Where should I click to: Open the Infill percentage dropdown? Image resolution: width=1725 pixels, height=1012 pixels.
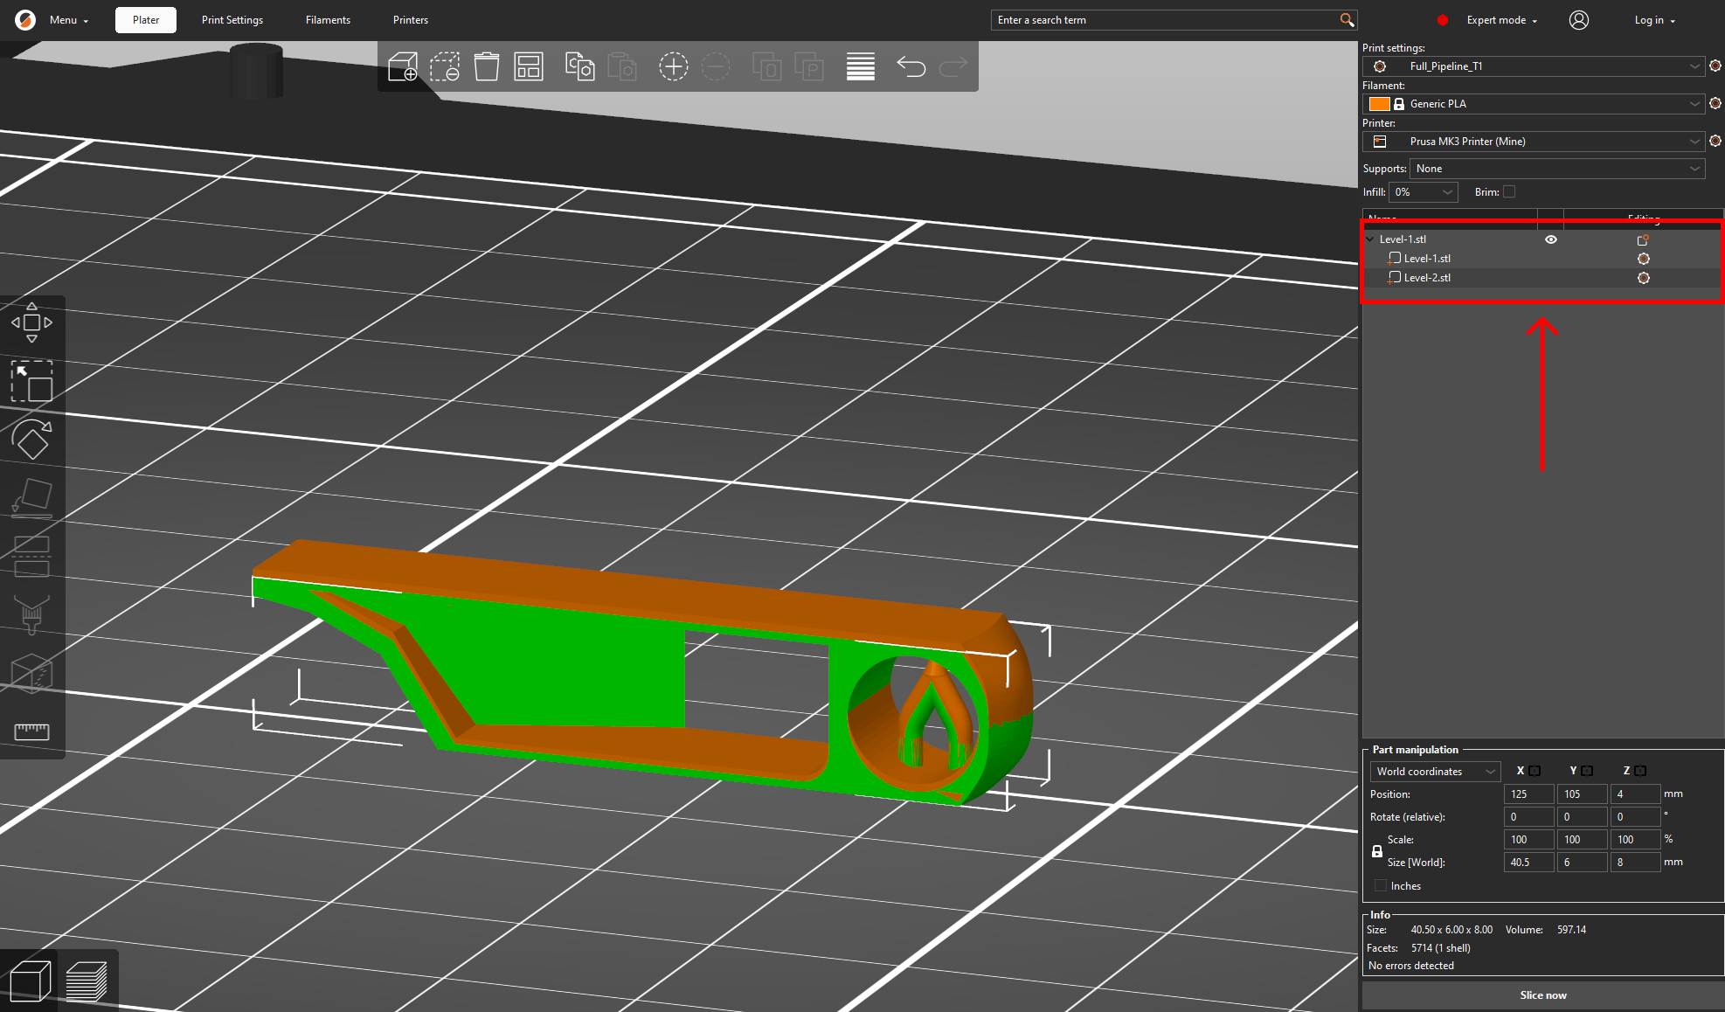tap(1424, 192)
